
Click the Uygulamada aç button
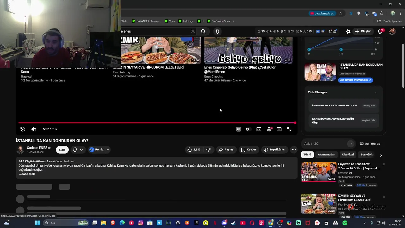coord(322,13)
